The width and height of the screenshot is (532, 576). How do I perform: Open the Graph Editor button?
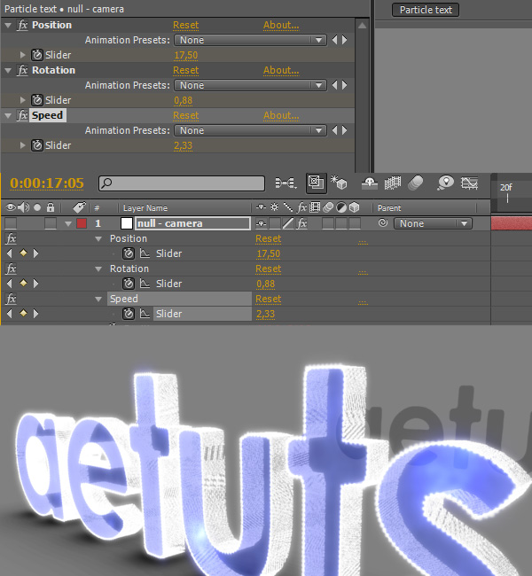pos(470,183)
